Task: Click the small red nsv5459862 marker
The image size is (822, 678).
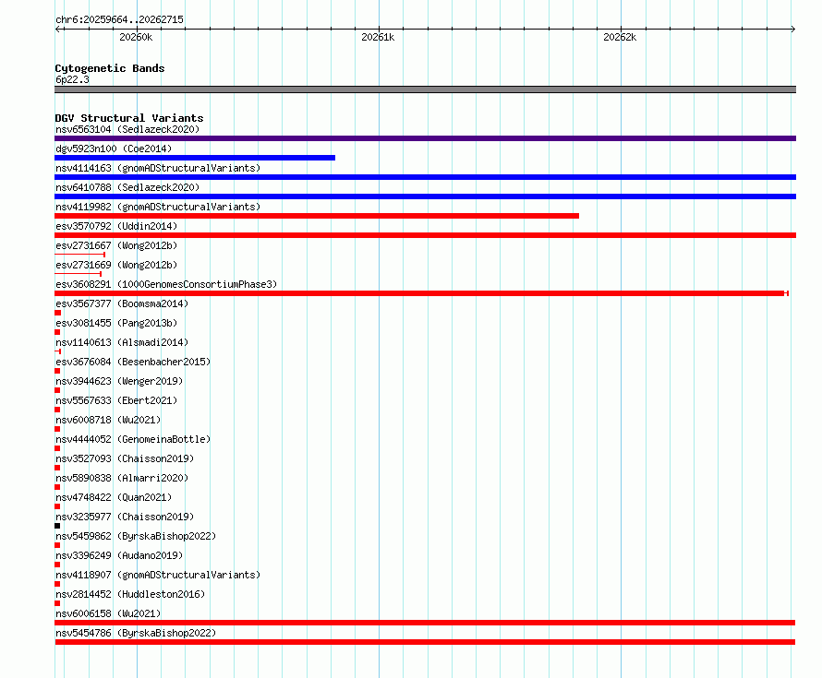Action: (x=57, y=545)
